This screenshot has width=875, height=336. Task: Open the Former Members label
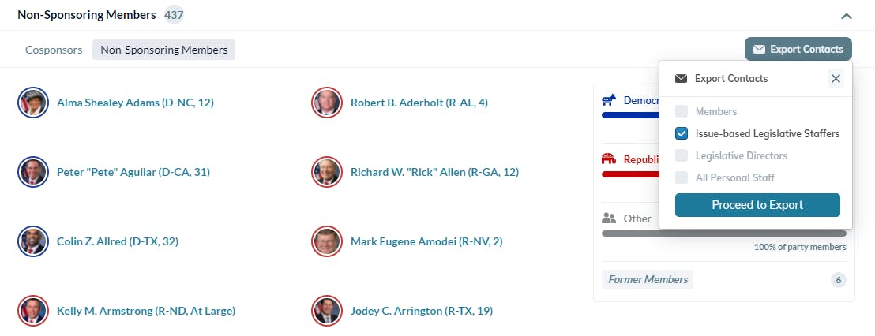click(x=648, y=280)
